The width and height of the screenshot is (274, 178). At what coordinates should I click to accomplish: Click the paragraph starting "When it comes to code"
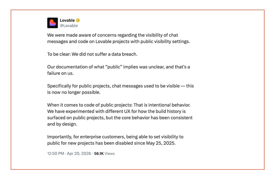pos(120,114)
